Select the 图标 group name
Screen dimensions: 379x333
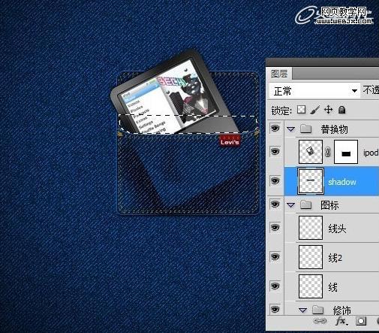(329, 205)
